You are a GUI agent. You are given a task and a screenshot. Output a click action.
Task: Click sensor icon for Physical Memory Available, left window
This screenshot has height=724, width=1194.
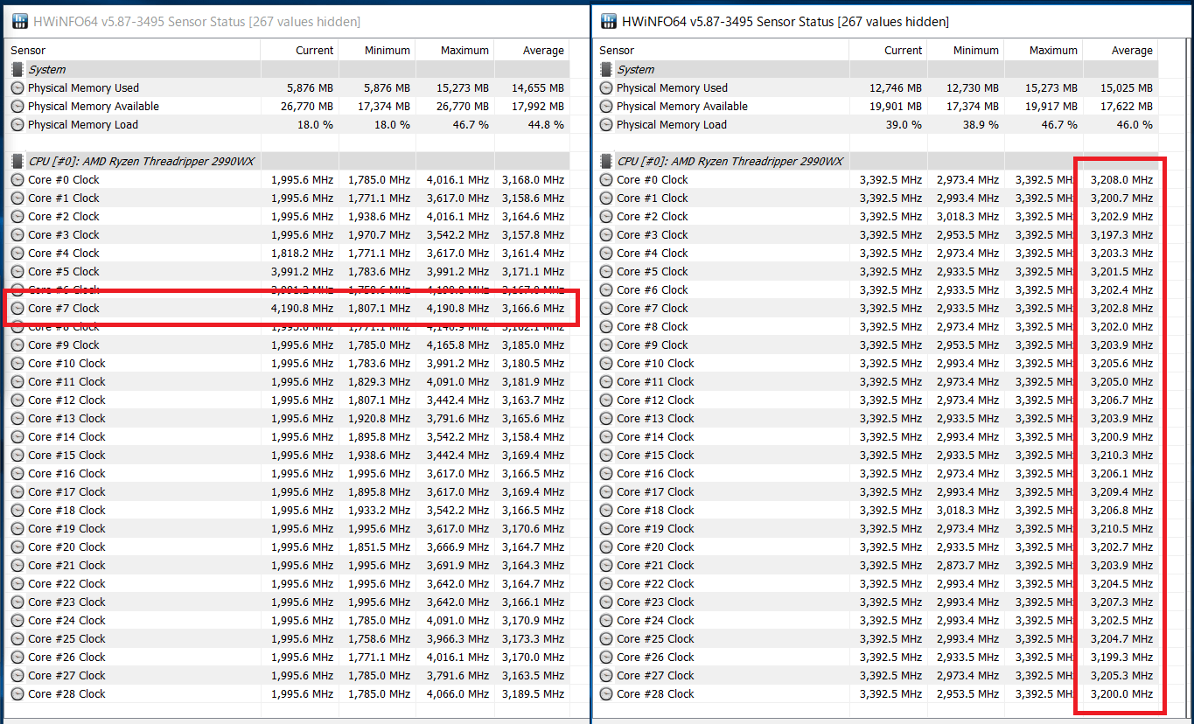click(x=17, y=106)
